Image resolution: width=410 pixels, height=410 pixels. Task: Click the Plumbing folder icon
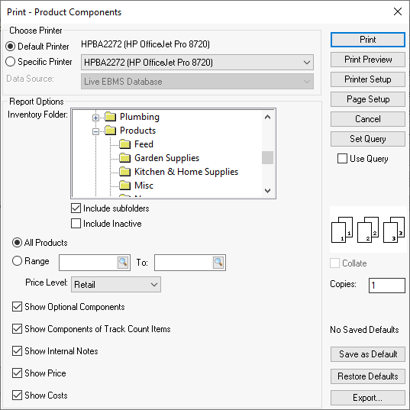pyautogui.click(x=111, y=117)
